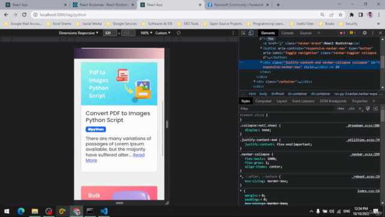The height and width of the screenshot is (217, 385).
Task: Open DevTools more options menu
Action: (373, 33)
